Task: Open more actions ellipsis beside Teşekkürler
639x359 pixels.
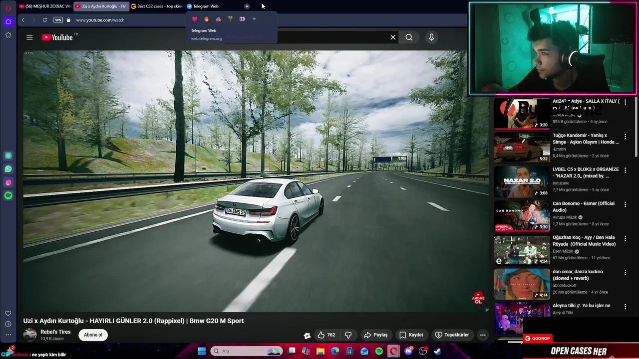Action: coord(483,335)
